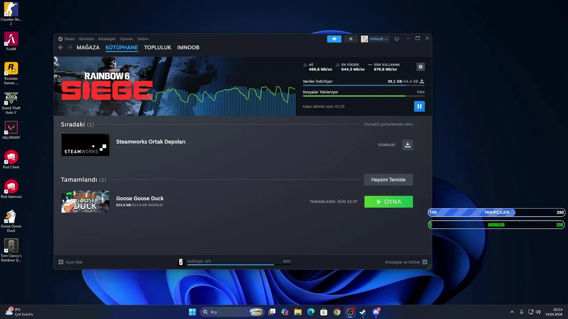
Task: Open Microsoft Edge from taskbar
Action: point(311,312)
